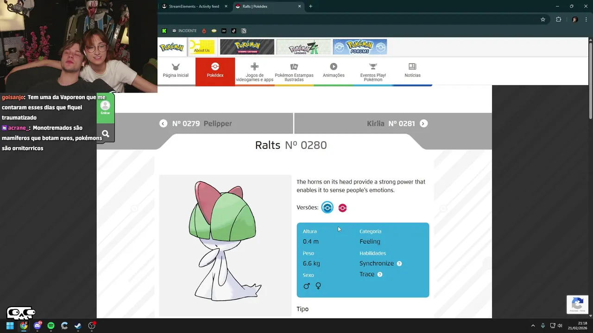Close the Ralts Pokédex browser tab
Screen dimensions: 593x333
(x=300, y=6)
